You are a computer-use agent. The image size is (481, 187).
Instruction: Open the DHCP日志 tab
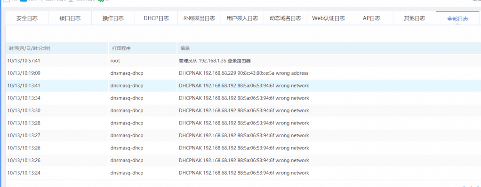[x=156, y=18]
